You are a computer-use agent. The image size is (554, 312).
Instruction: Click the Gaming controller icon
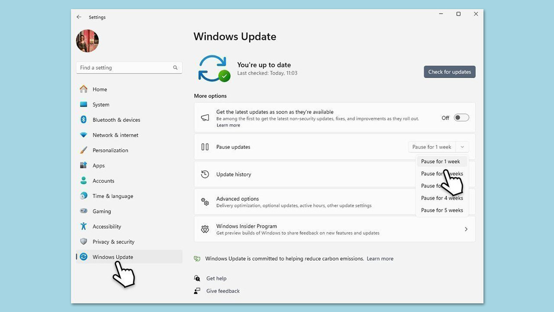[x=84, y=211]
